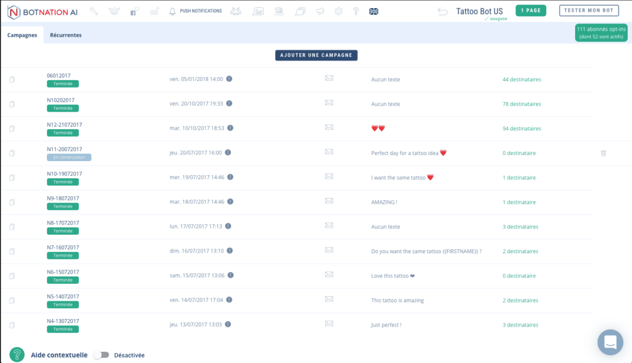Click the 1 Page green button
The image size is (632, 363).
point(531,10)
